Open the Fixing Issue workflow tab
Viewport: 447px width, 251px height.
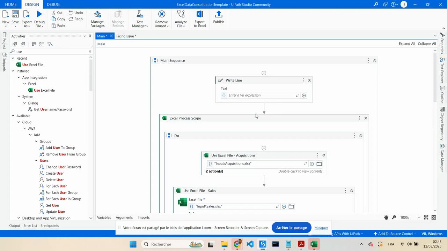(x=126, y=36)
